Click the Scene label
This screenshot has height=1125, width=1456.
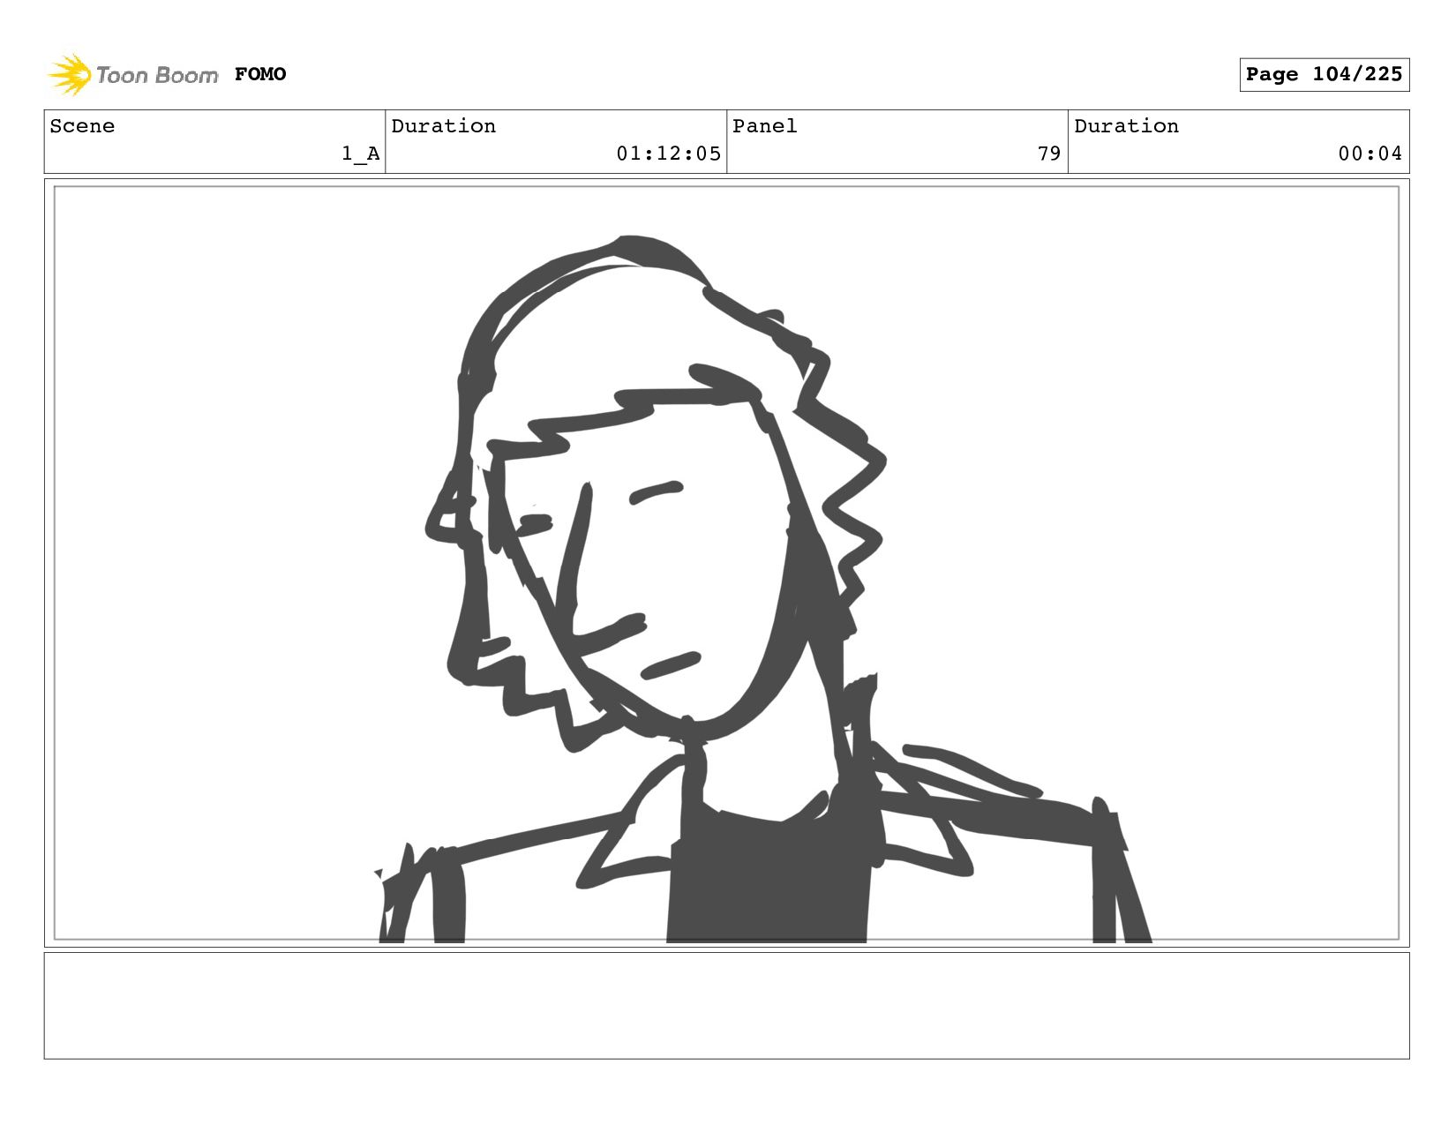click(x=82, y=126)
